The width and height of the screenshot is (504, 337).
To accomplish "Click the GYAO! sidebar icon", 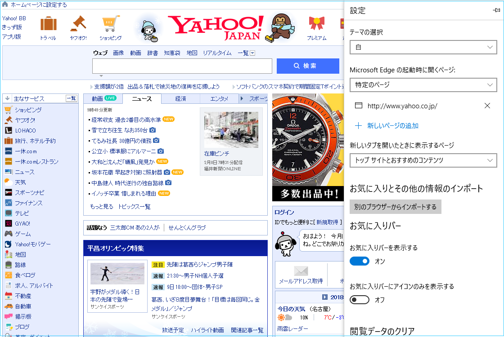I will click(x=9, y=223).
